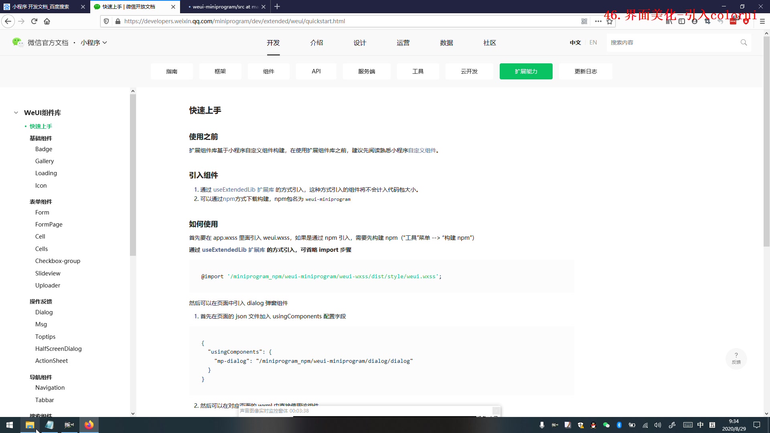This screenshot has width=770, height=433.
Task: Open HalfScreenDialog in the sidebar
Action: pos(59,349)
